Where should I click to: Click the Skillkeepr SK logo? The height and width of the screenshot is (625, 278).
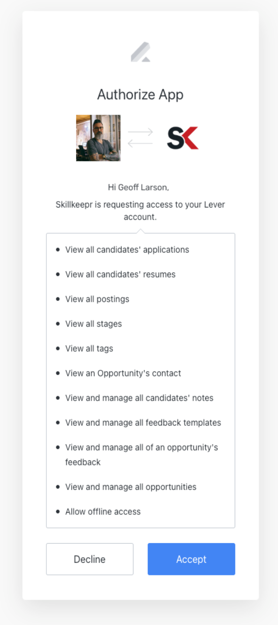click(x=183, y=138)
